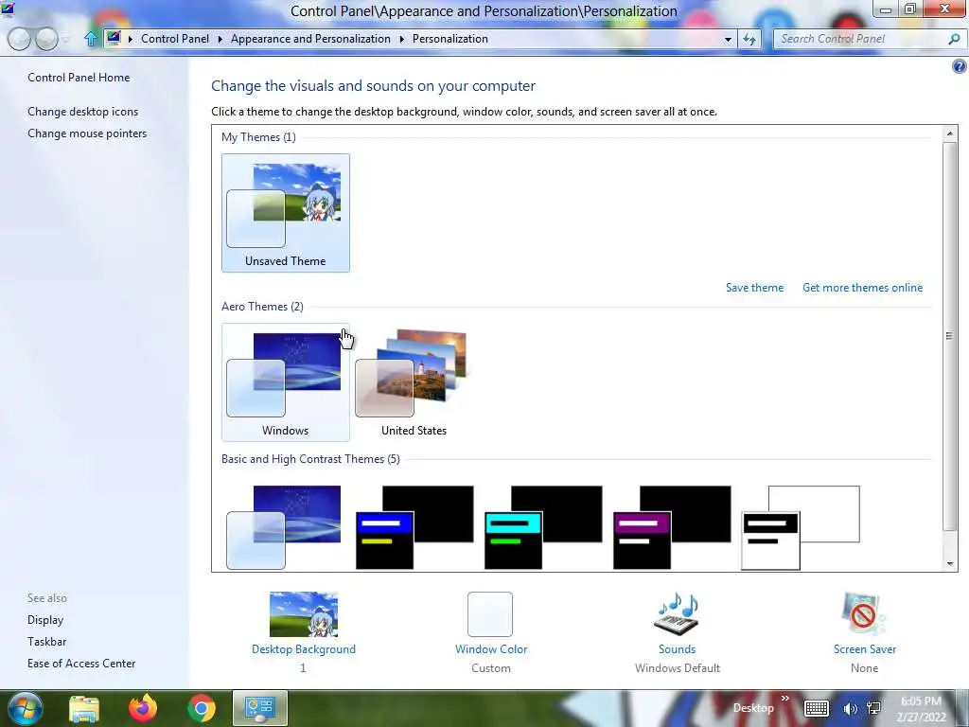Image resolution: width=969 pixels, height=727 pixels.
Task: Open Control Panel Home
Action: click(79, 78)
